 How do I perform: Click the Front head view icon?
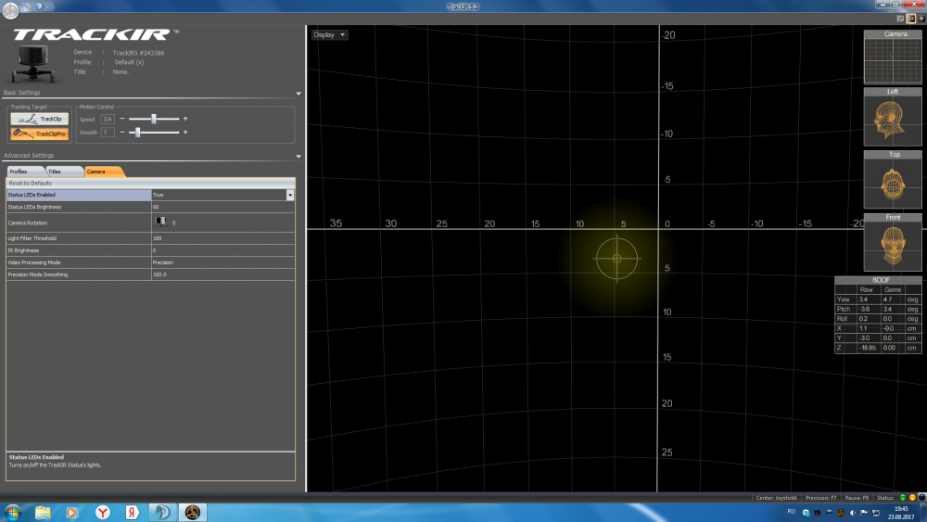(x=894, y=247)
